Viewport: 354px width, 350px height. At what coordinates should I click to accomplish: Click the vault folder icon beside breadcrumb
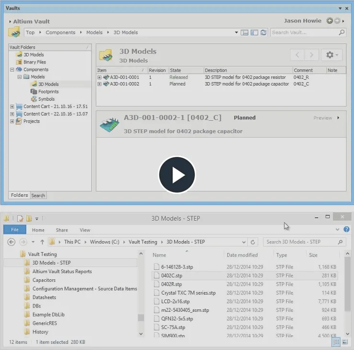14,32
